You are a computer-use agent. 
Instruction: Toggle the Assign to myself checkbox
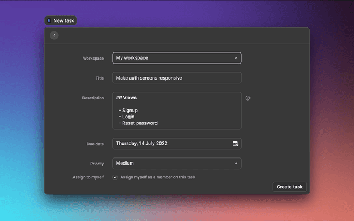coord(115,177)
